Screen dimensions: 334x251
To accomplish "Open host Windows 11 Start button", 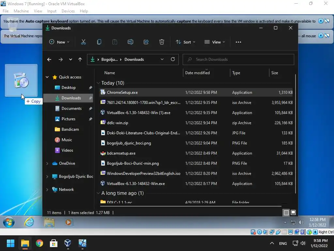I will [x=10, y=243].
